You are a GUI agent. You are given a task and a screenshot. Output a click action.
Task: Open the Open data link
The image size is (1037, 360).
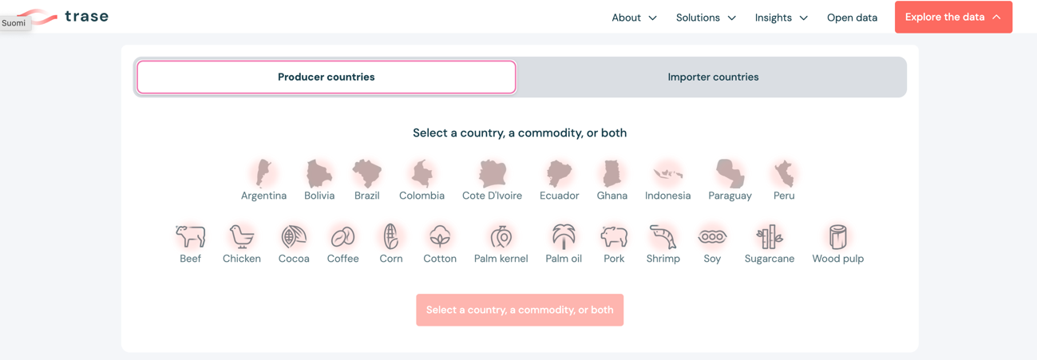852,18
